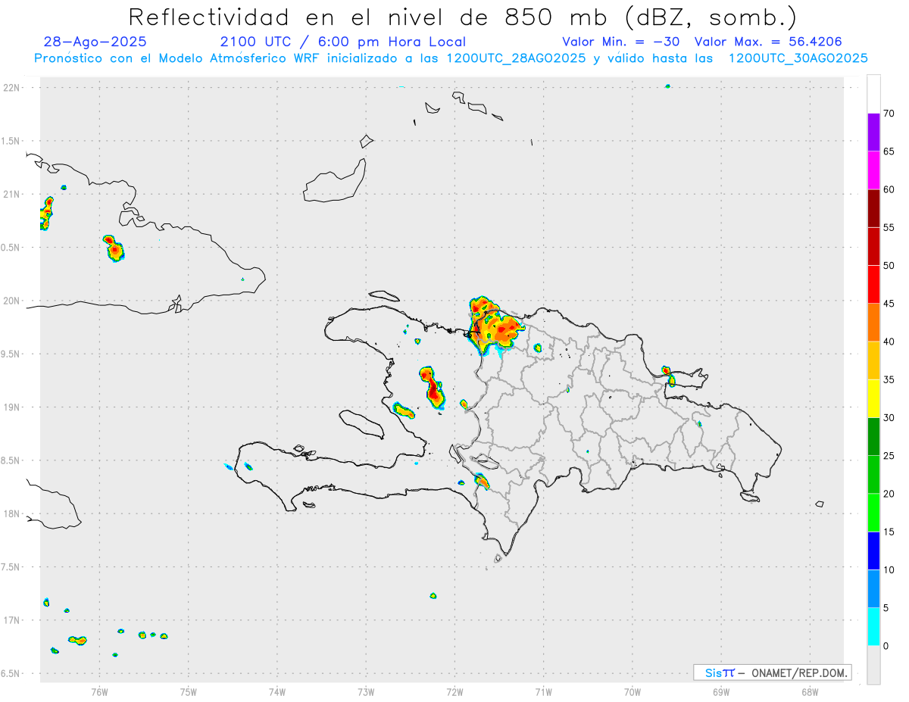
Task: Pick the yellow 30-35 dBZ color band
Action: [873, 398]
